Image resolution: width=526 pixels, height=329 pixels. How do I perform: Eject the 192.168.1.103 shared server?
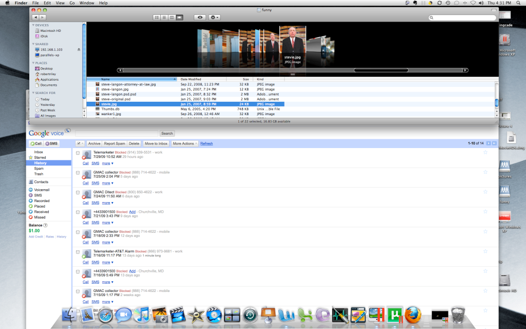click(79, 49)
